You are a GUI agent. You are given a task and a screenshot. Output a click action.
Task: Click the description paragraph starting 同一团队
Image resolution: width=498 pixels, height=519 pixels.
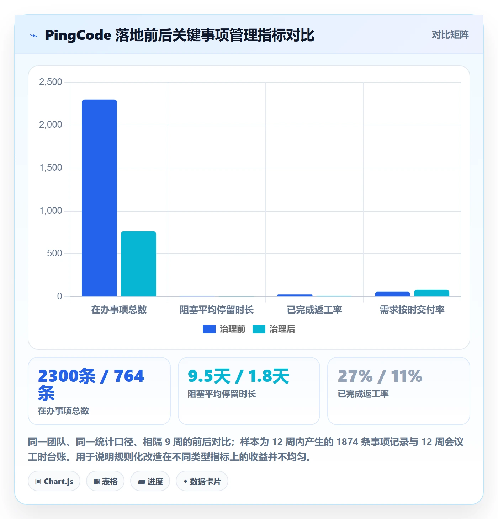pos(246,449)
